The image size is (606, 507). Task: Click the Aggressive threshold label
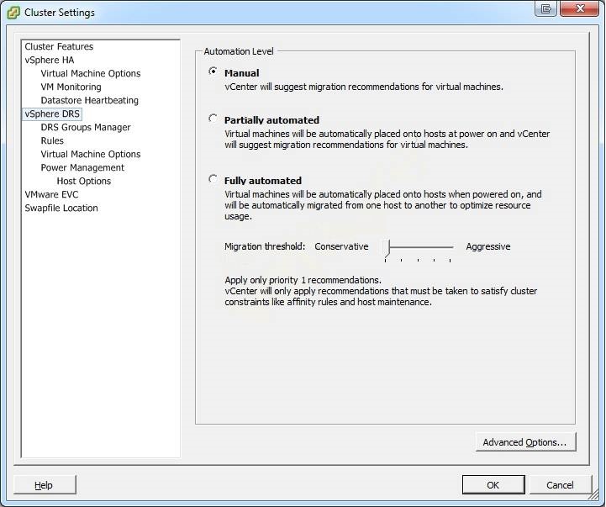tap(488, 246)
